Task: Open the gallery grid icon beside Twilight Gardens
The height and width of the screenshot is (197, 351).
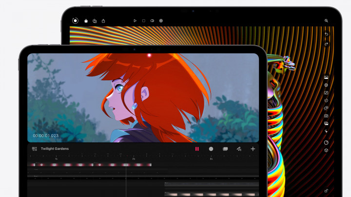Action: click(34, 149)
